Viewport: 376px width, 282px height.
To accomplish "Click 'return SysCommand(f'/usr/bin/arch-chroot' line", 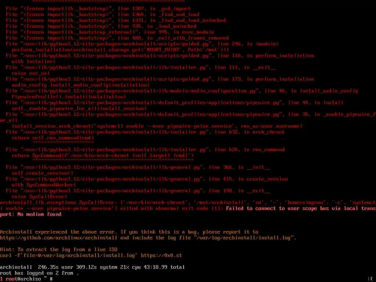I will tap(103, 156).
